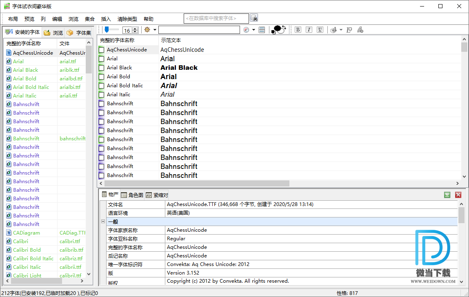Screen dimensions: 469x297
Task: Click the database font search icon
Action: pyautogui.click(x=254, y=18)
